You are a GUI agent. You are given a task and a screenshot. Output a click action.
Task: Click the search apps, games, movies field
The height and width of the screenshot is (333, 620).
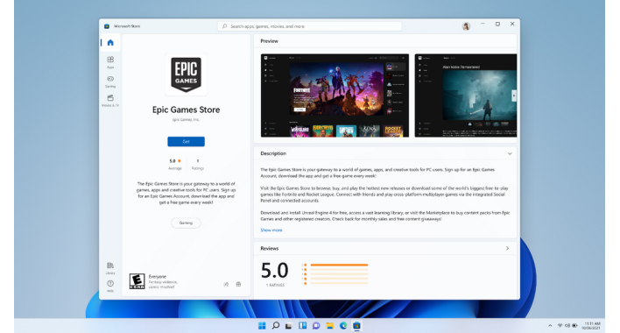[310, 26]
